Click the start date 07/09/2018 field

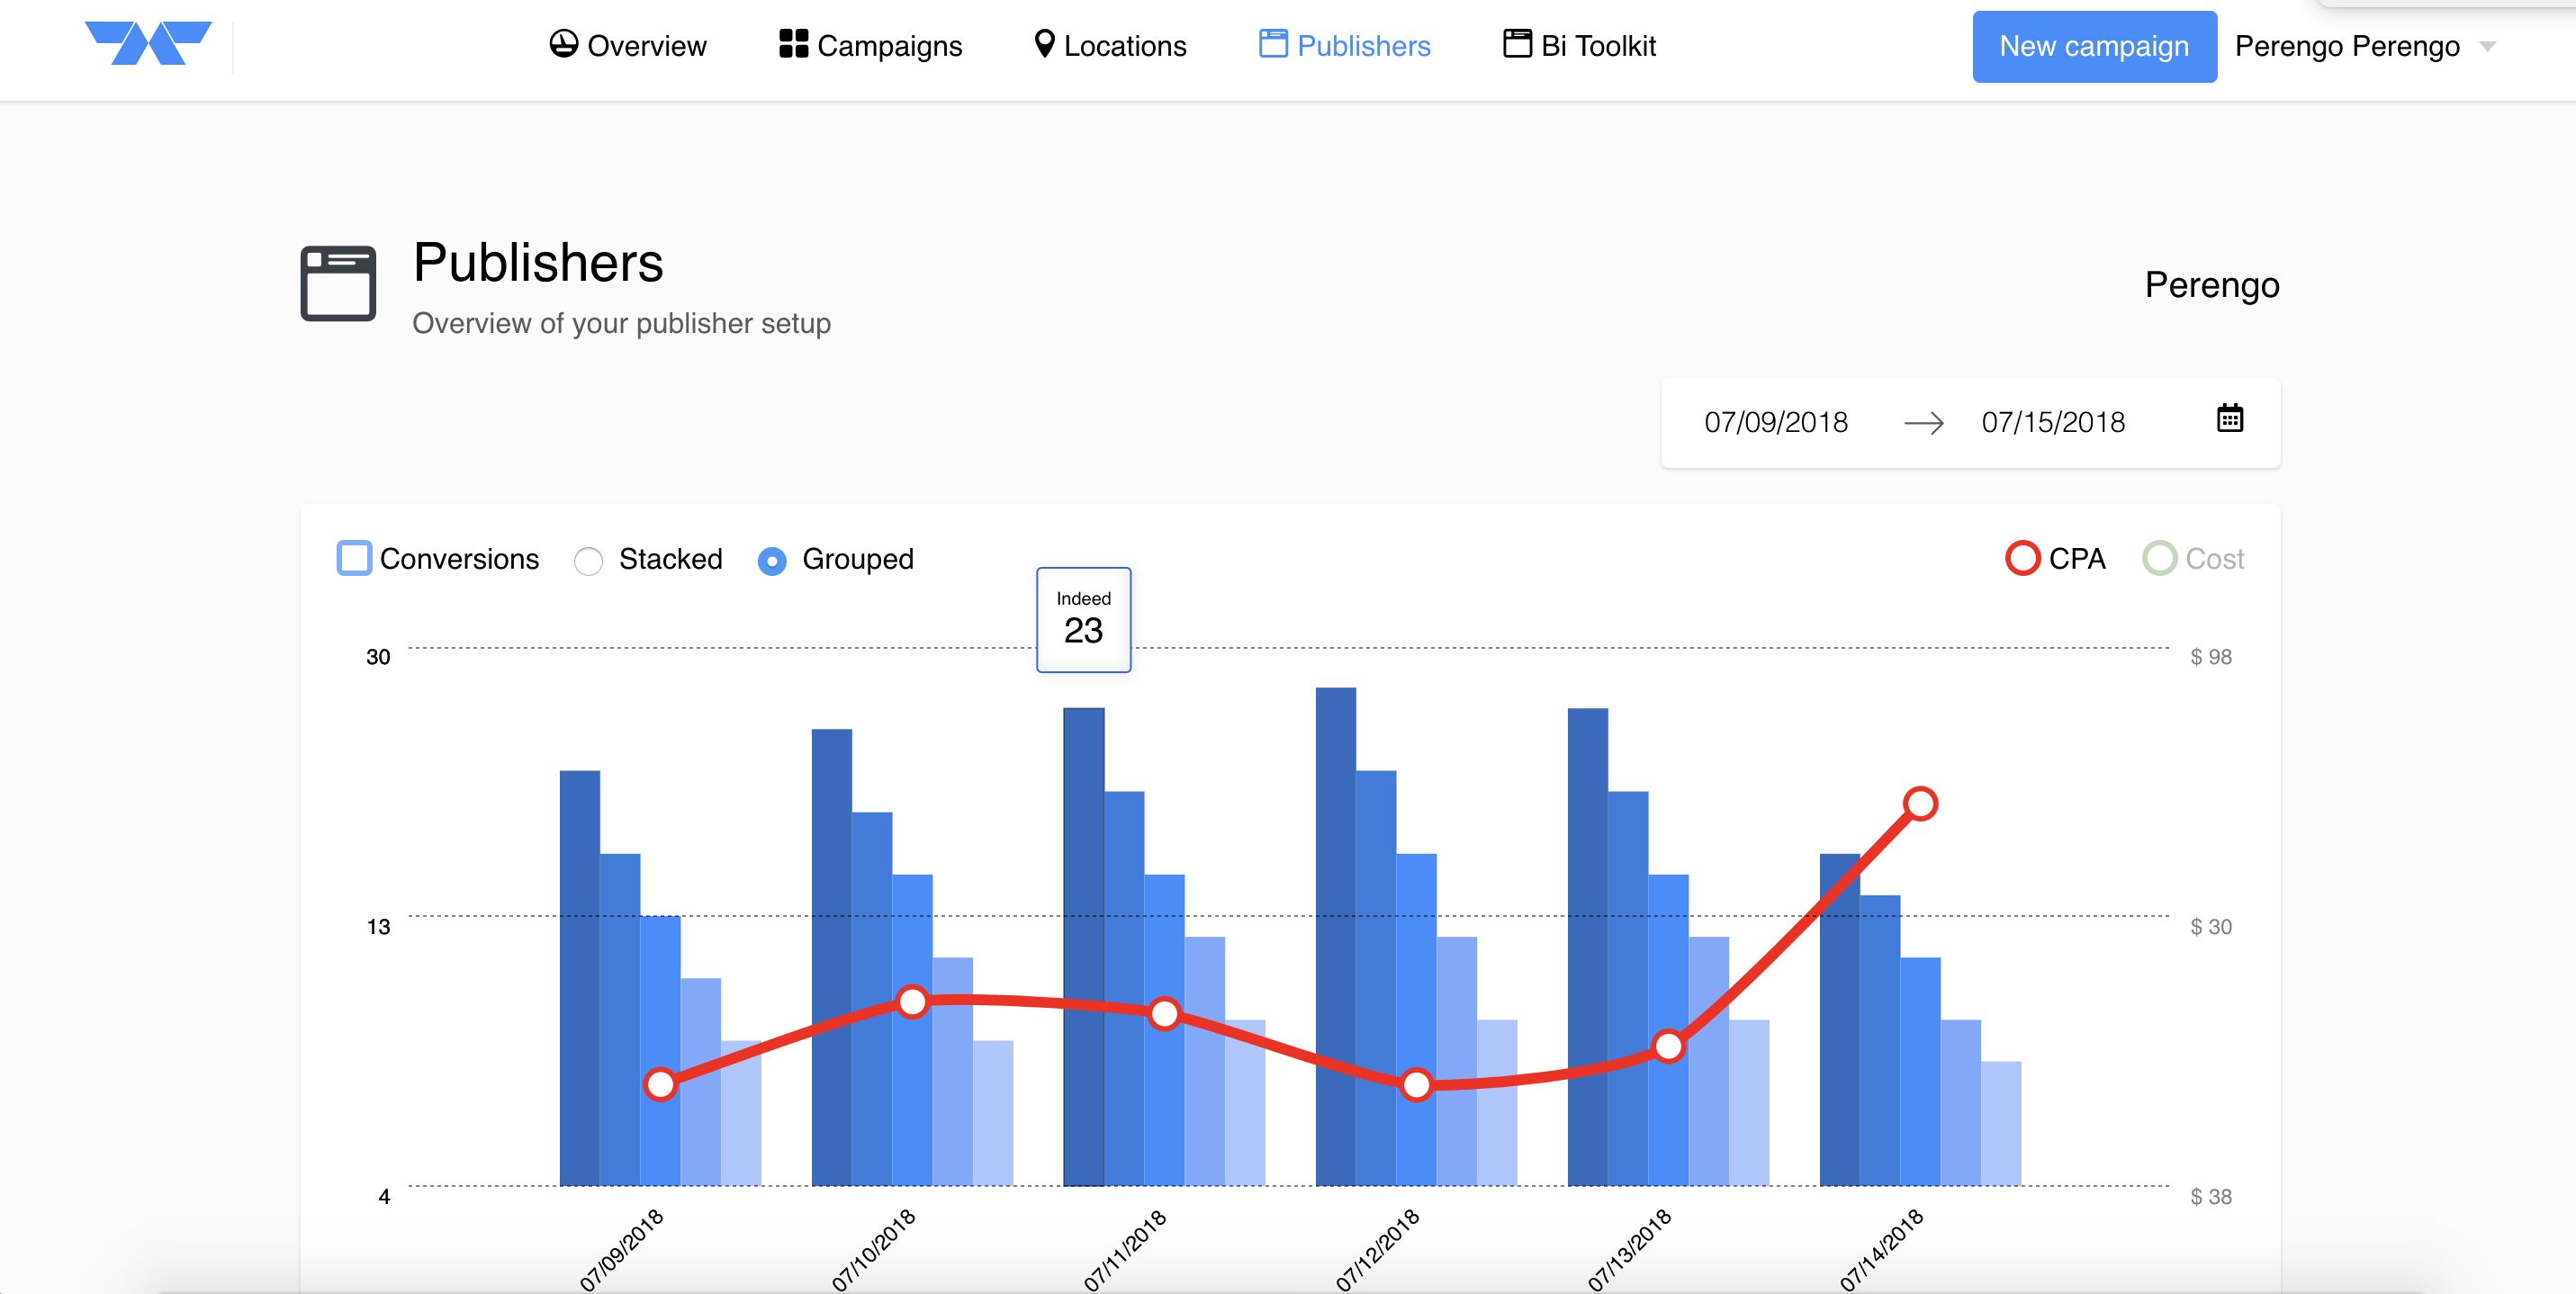point(1775,422)
